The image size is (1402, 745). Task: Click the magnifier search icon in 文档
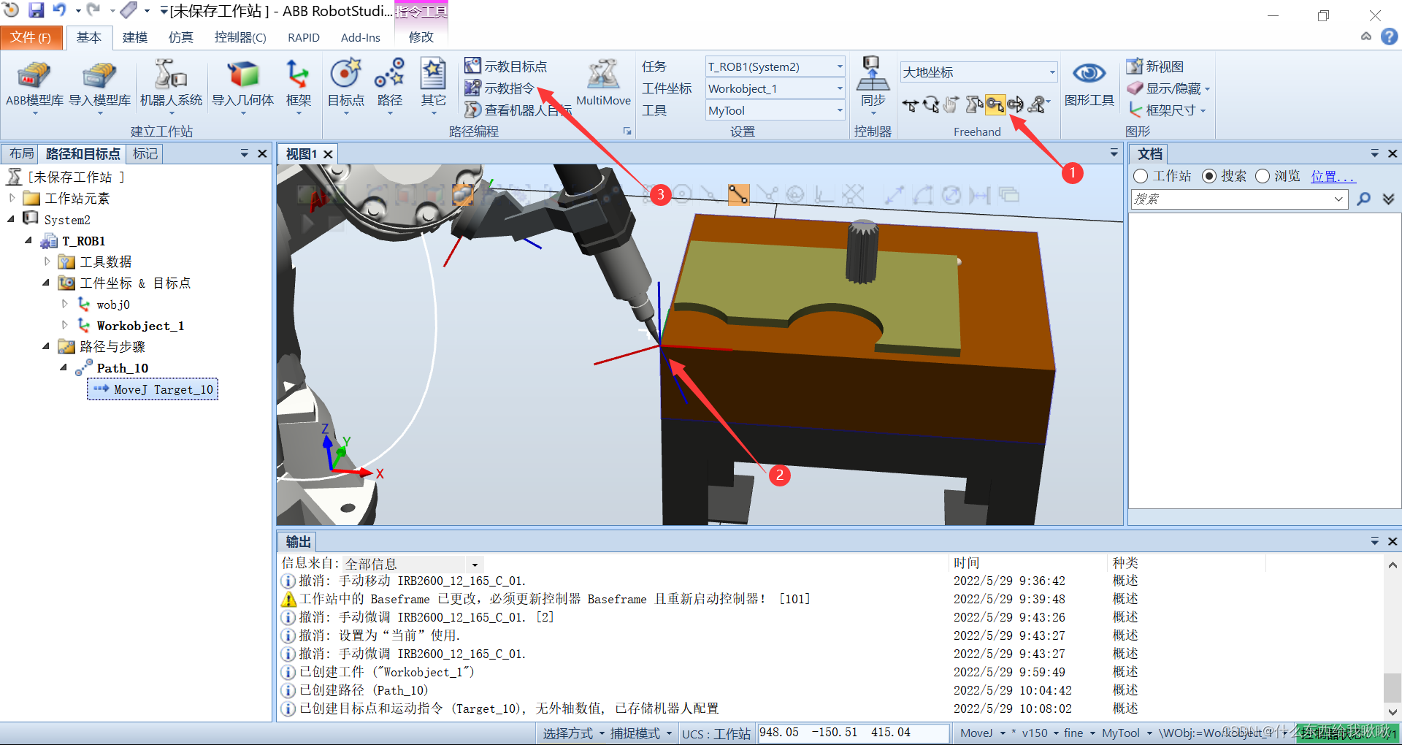1363,199
